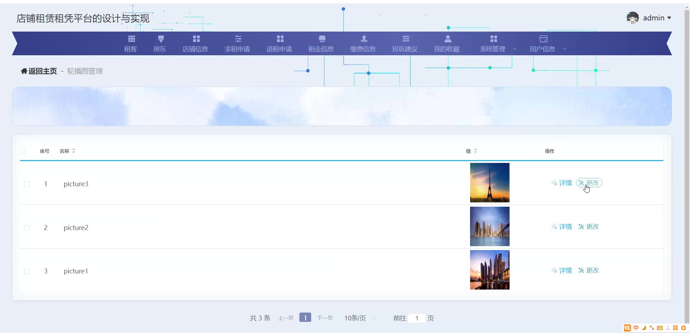690x333 pixels.
Task: Open the 缴费信息 menu item
Action: tap(363, 44)
